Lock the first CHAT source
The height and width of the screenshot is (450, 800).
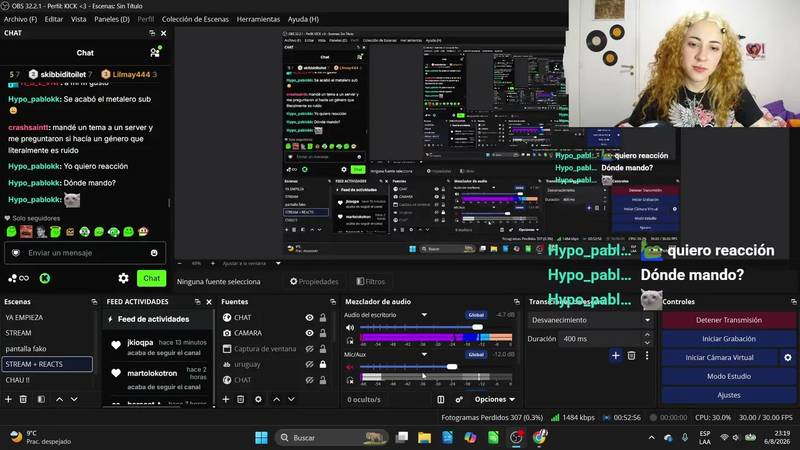coord(322,317)
